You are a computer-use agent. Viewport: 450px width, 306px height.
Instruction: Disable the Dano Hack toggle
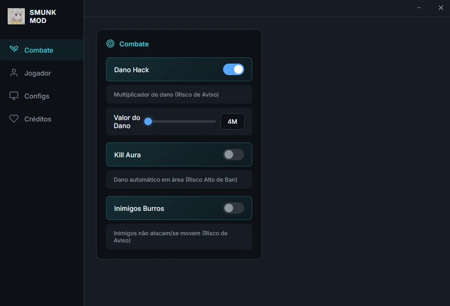[234, 69]
